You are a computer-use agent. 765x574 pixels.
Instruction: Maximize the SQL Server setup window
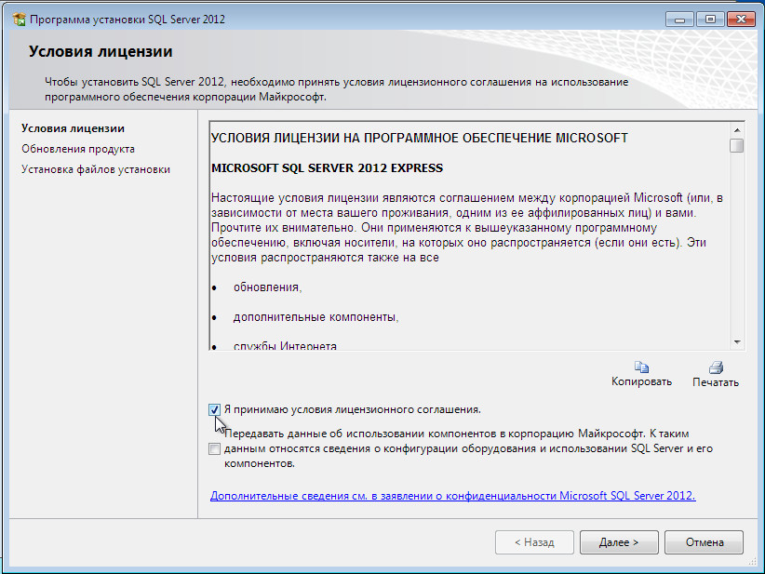tap(710, 20)
